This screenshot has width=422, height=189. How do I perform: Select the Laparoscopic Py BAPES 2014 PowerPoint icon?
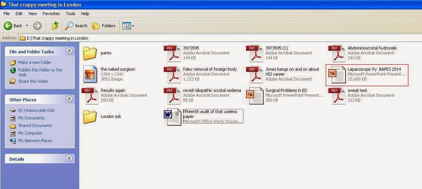point(337,74)
